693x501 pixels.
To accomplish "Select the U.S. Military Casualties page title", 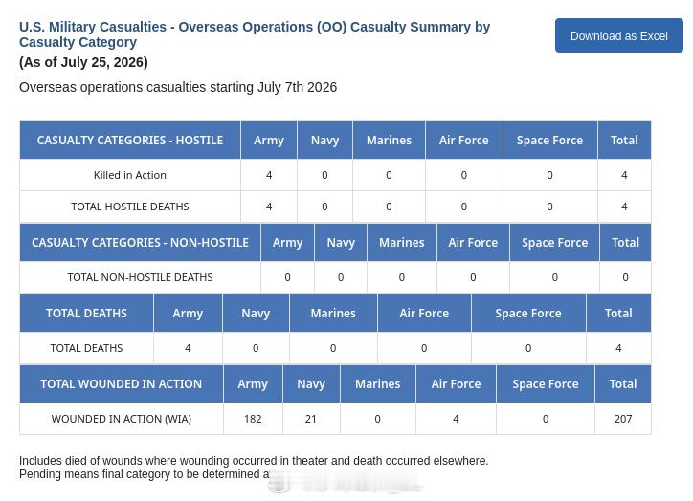I will (x=255, y=34).
